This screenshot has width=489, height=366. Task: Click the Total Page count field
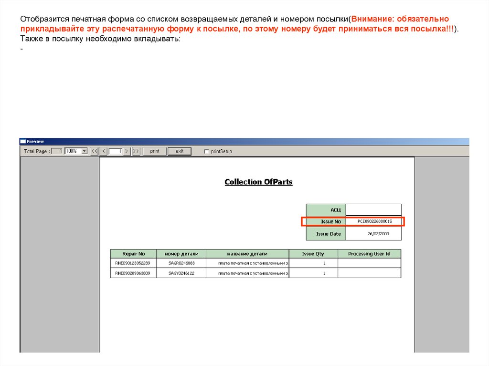(x=57, y=151)
